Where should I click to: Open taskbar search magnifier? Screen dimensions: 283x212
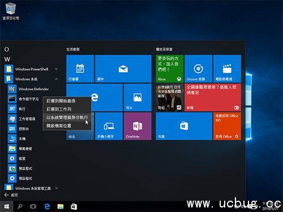coord(20,206)
